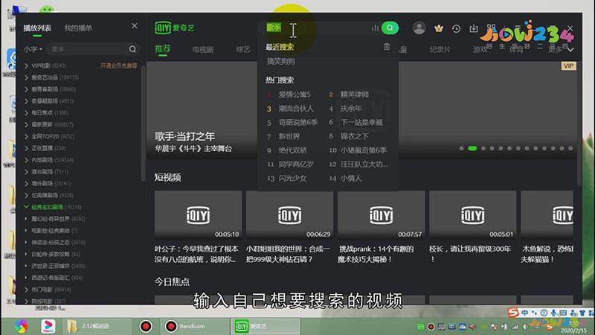The image size is (595, 335).
Task: Switch to the 我的播单 tab
Action: pyautogui.click(x=78, y=28)
